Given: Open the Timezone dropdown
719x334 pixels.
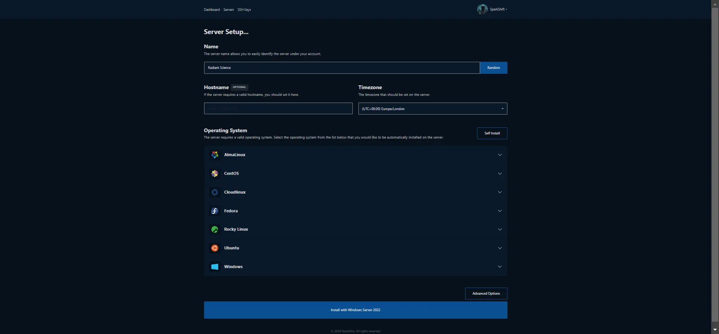Looking at the screenshot, I should coord(433,109).
